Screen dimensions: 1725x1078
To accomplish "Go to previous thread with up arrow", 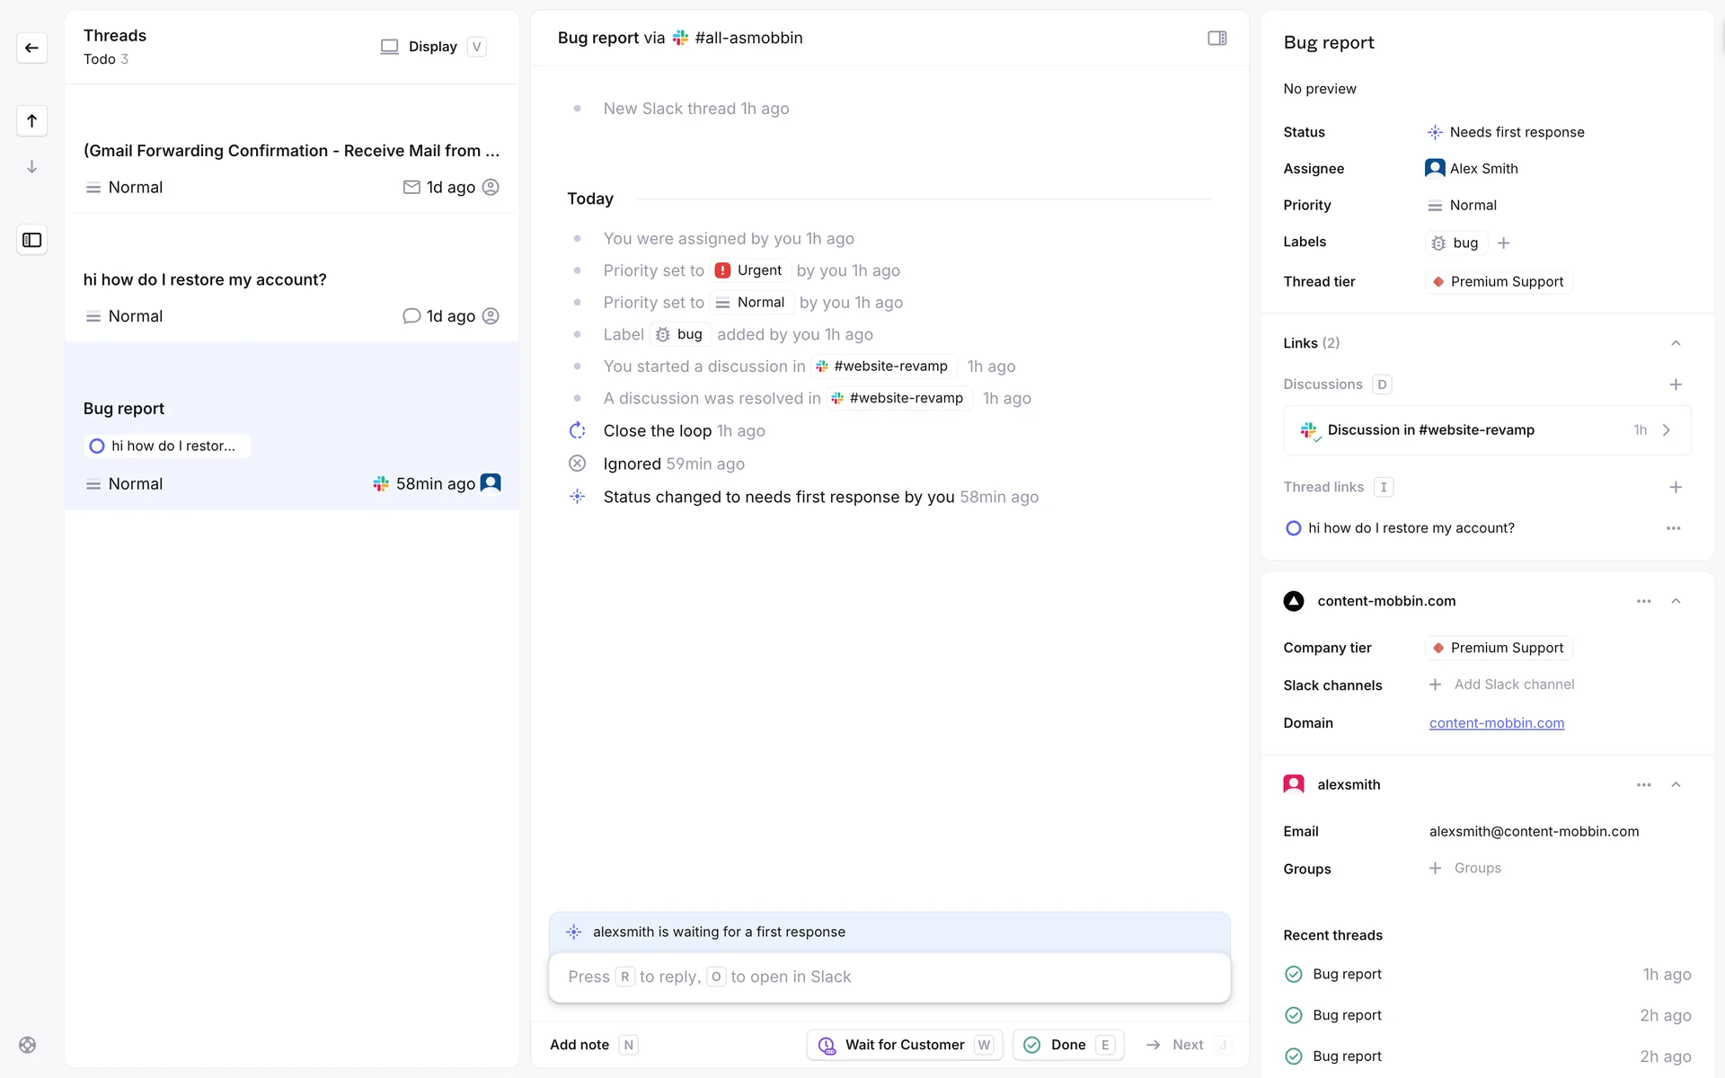I will [31, 120].
